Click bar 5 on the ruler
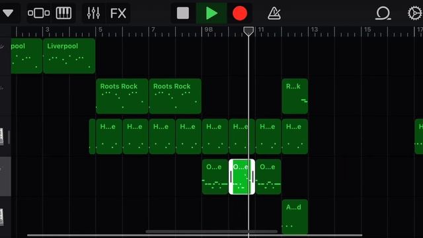This screenshot has height=238, width=423. pyautogui.click(x=100, y=30)
